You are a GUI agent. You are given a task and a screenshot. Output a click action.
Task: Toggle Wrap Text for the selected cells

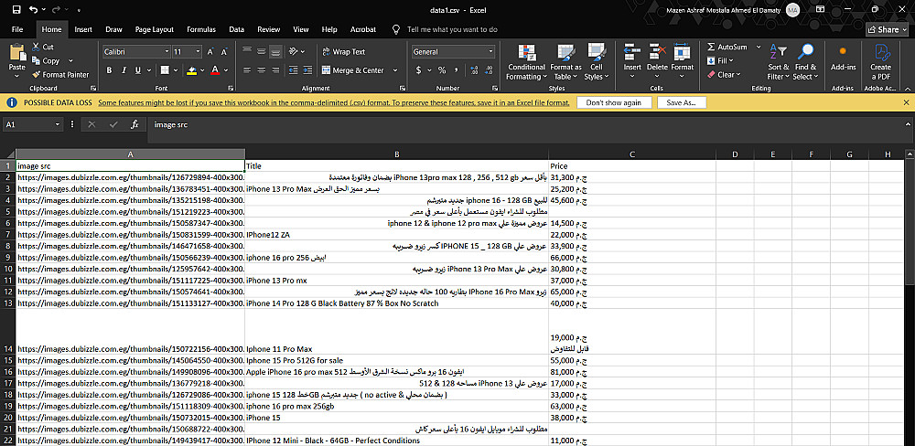(x=342, y=52)
